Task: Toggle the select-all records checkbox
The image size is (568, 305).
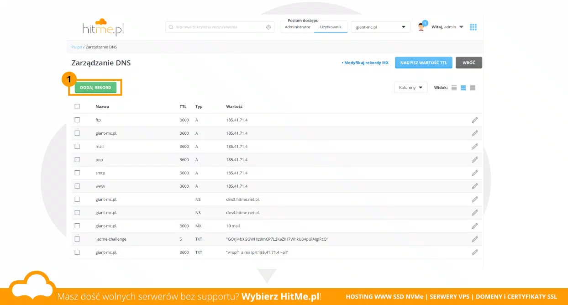Action: (77, 106)
